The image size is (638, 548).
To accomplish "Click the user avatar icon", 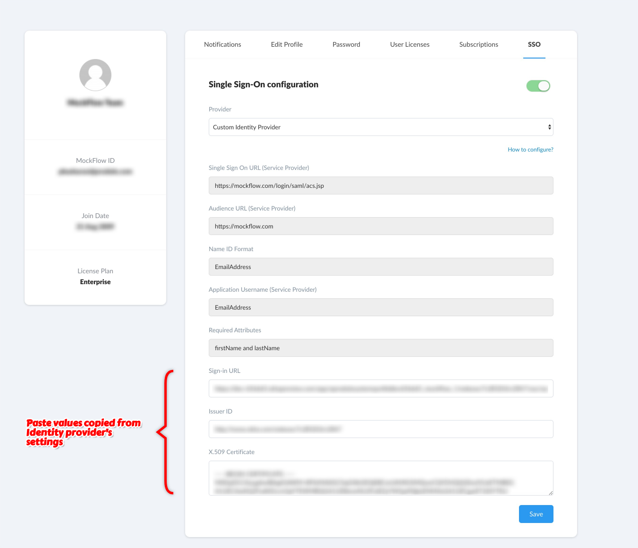I will [95, 75].
